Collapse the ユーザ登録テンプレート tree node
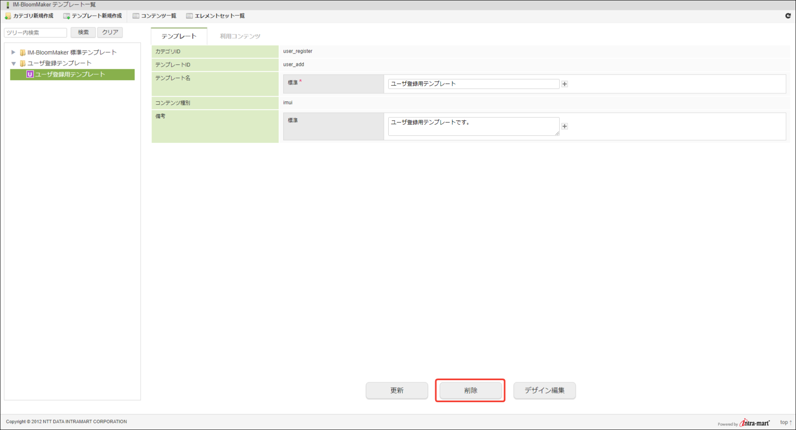Screen dimensions: 796x430 pos(13,64)
